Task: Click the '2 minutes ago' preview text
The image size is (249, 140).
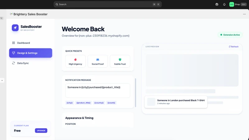Action: coord(164,104)
